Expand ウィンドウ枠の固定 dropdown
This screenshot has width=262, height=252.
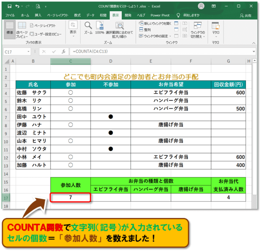[155, 36]
